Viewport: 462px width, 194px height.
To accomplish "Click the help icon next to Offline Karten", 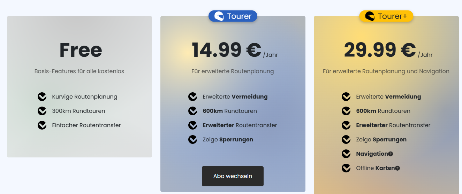I will click(x=397, y=168).
